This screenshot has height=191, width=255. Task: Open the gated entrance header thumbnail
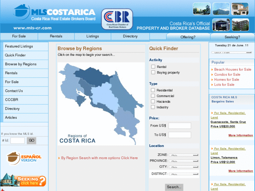coord(221,25)
